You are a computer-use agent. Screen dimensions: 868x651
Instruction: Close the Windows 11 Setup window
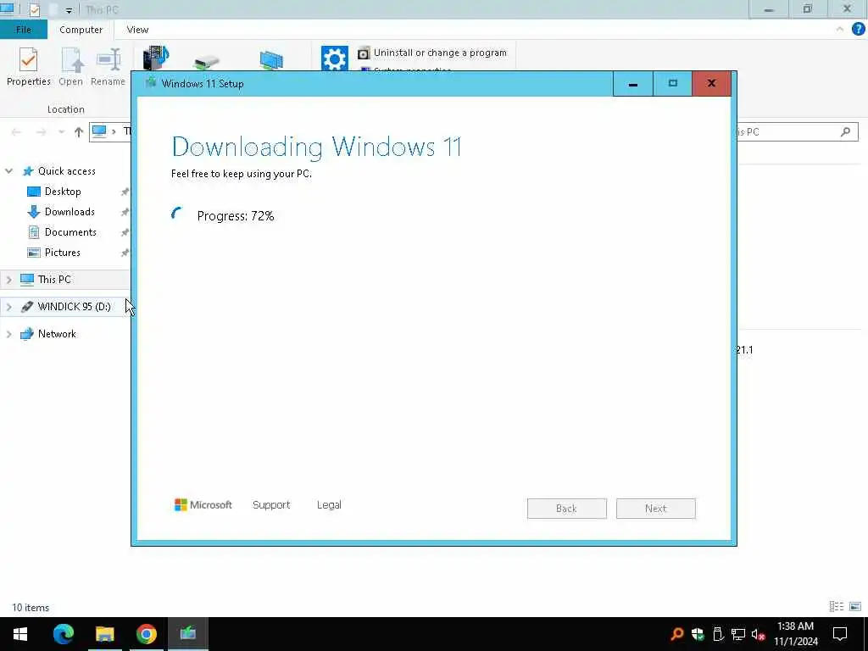[711, 84]
